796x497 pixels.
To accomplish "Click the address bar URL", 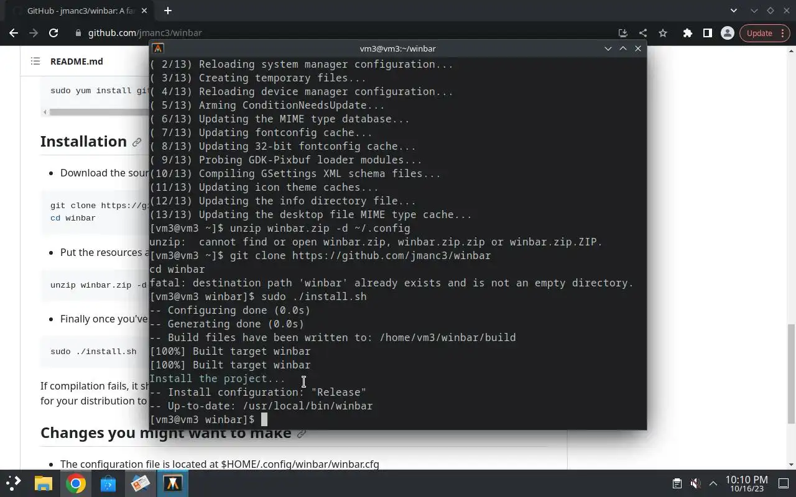I will [145, 33].
